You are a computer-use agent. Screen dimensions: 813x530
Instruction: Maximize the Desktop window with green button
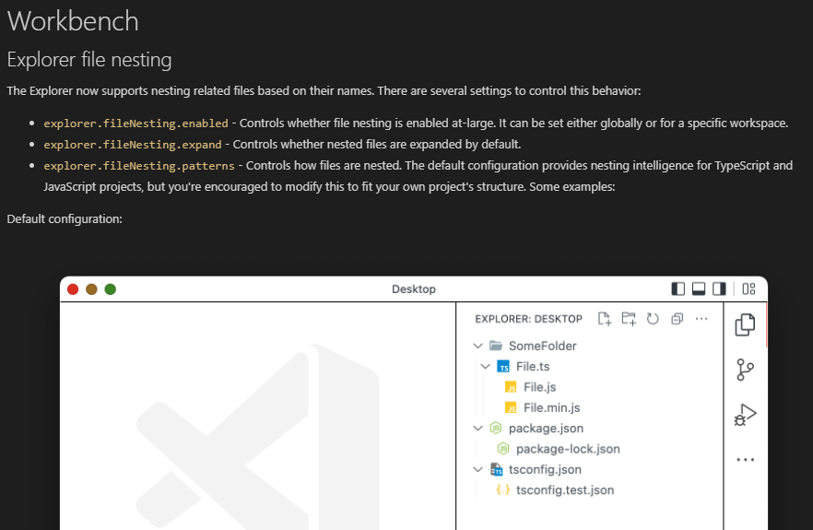coord(111,289)
